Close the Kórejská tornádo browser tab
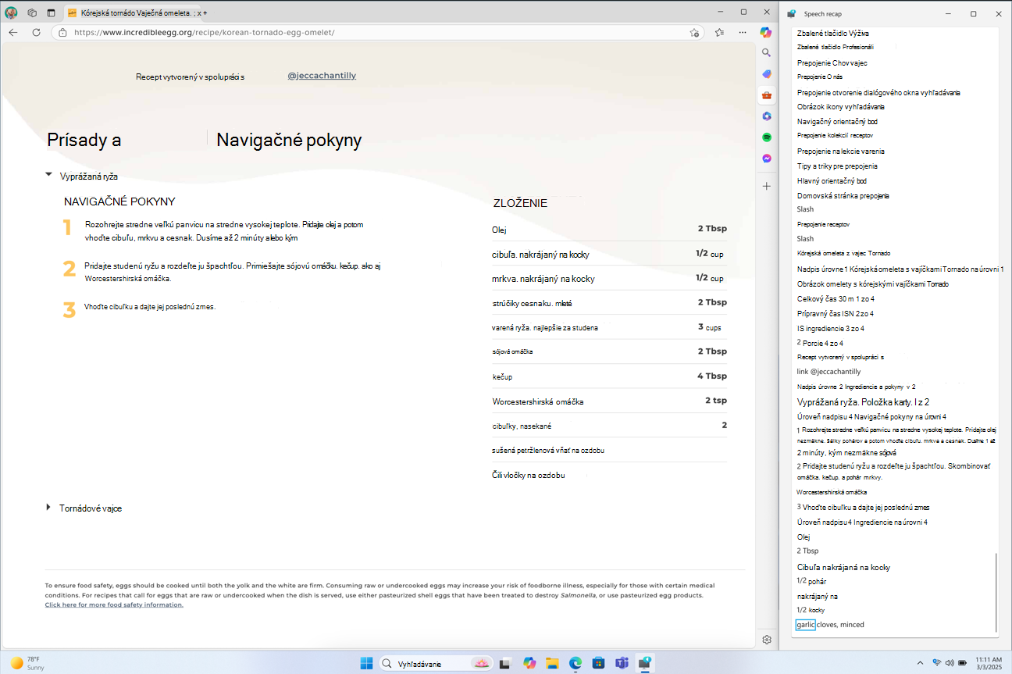The image size is (1012, 674). 198,12
